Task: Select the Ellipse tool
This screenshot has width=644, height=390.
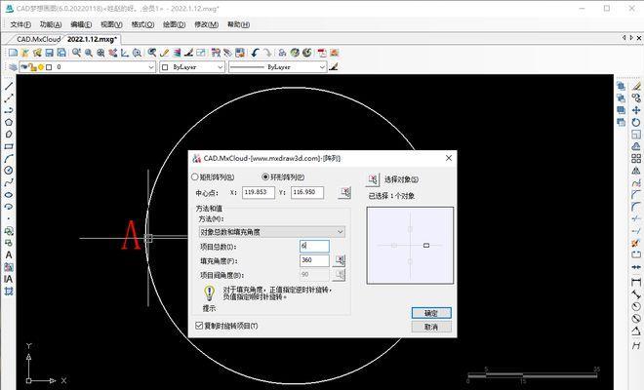Action: pos(9,195)
